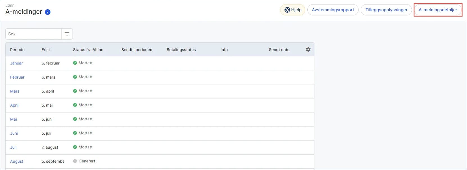
Task: Click the Sendt i perioden column header
Action: 137,50
